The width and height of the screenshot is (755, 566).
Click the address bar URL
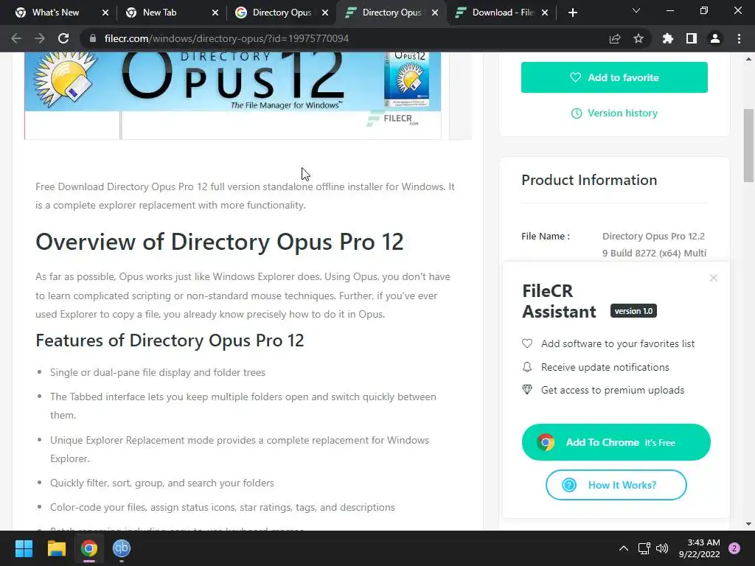226,38
